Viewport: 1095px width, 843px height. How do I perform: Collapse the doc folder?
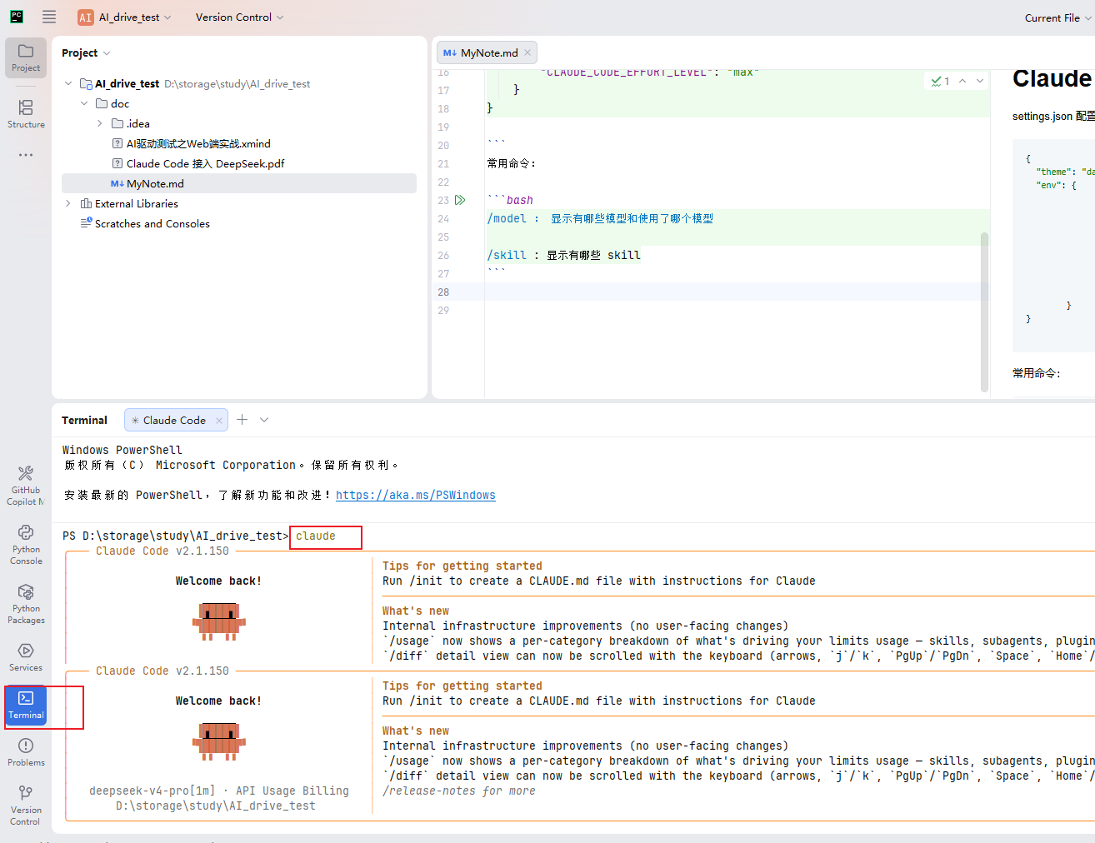pyautogui.click(x=84, y=103)
